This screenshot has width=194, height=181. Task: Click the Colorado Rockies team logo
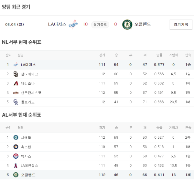click(16, 102)
